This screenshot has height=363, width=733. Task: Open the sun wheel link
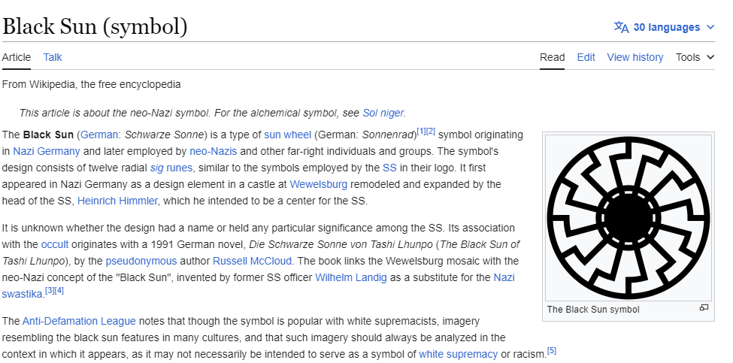(287, 135)
